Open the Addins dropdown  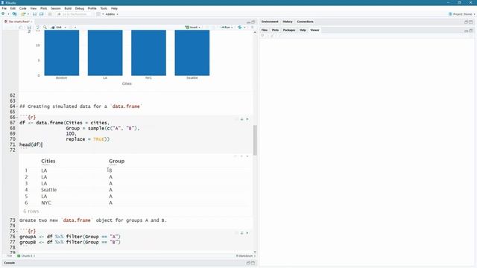pyautogui.click(x=112, y=14)
